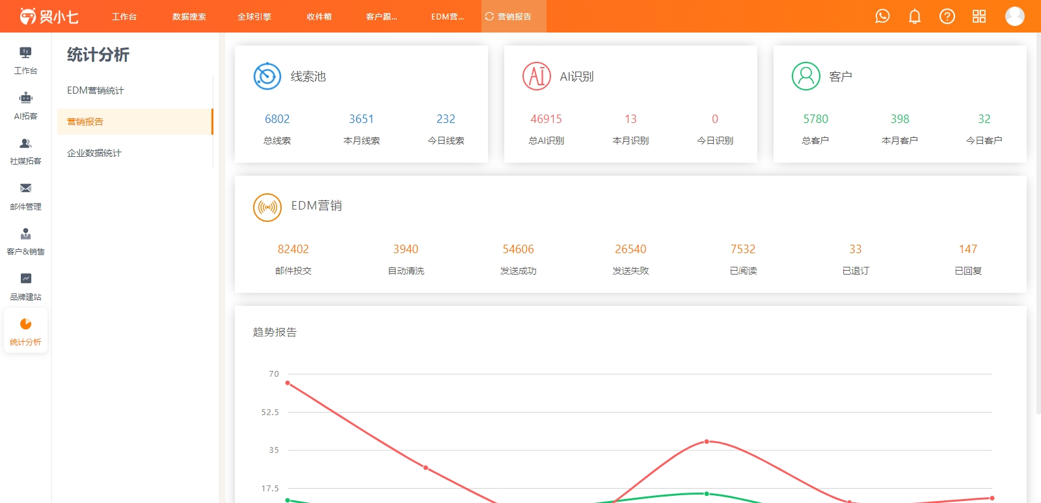Open the help question mark icon
The width and height of the screenshot is (1041, 503).
947,16
